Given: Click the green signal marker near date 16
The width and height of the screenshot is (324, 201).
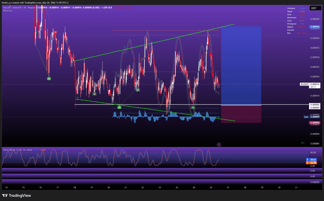Looking at the screenshot, I should tap(49, 79).
